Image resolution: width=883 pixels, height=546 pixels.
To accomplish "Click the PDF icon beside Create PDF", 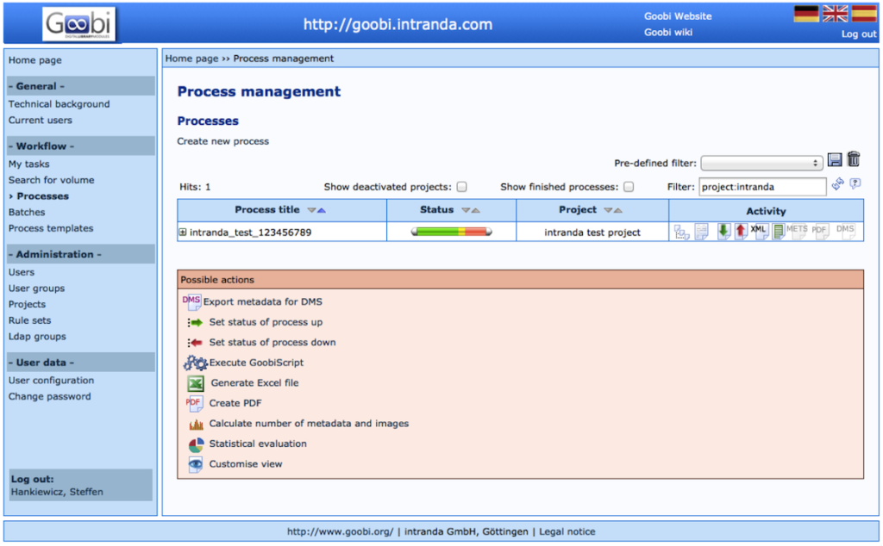I will tap(194, 403).
